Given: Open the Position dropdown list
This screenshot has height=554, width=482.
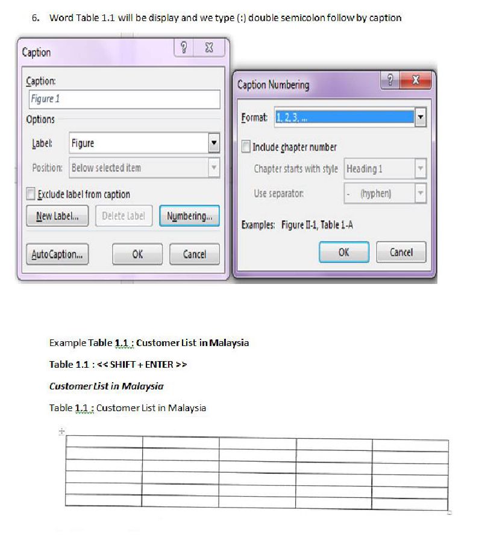Looking at the screenshot, I should 213,168.
